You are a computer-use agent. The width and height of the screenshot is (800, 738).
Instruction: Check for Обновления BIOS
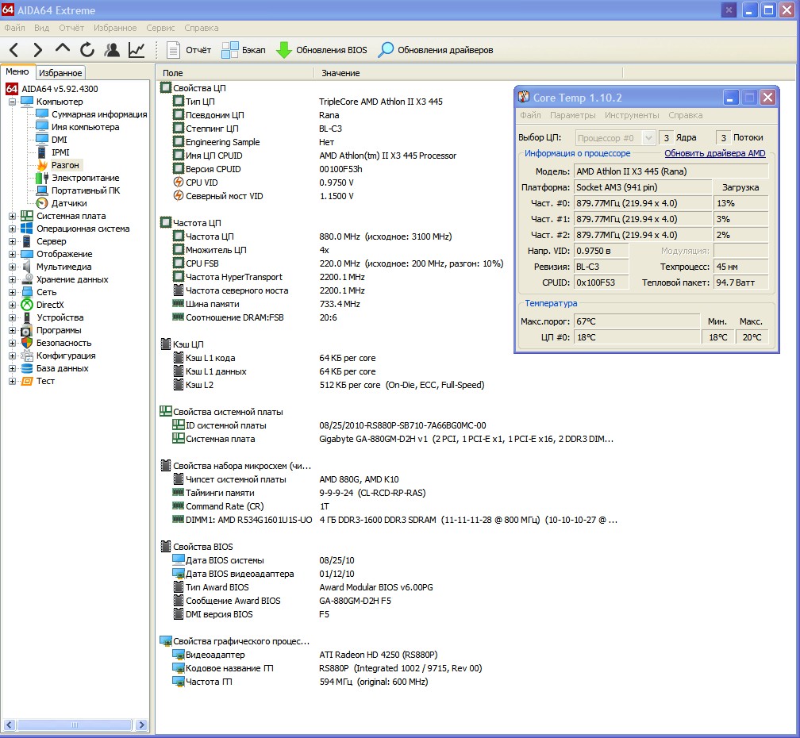[x=321, y=50]
